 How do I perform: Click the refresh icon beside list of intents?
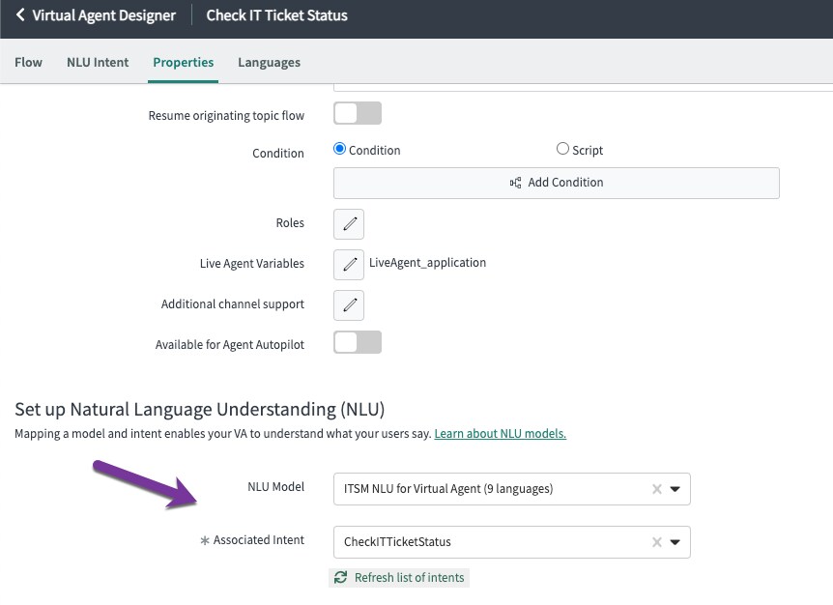[340, 577]
